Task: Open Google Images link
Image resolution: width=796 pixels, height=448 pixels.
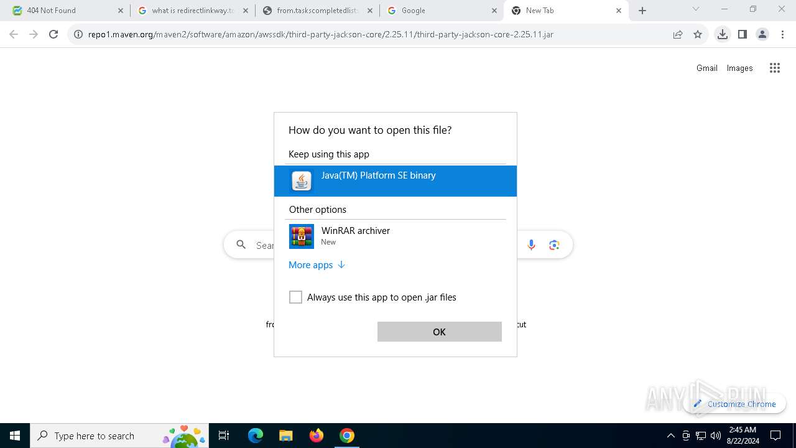Action: [x=740, y=68]
